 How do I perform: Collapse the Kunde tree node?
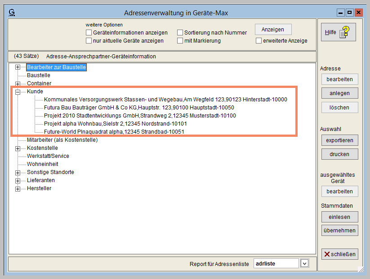point(18,92)
